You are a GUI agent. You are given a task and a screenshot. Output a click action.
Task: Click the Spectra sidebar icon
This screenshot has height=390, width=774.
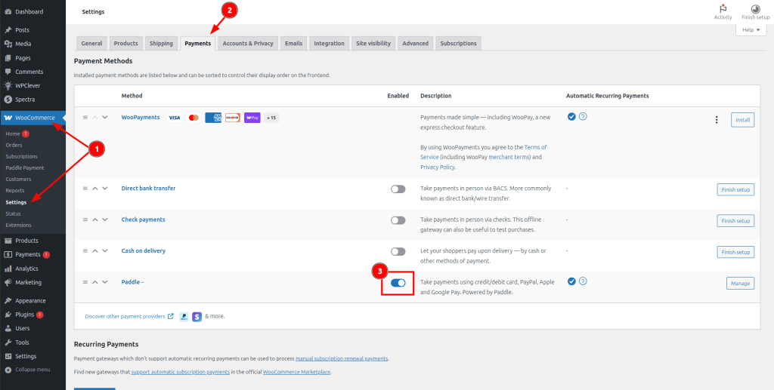pos(8,99)
